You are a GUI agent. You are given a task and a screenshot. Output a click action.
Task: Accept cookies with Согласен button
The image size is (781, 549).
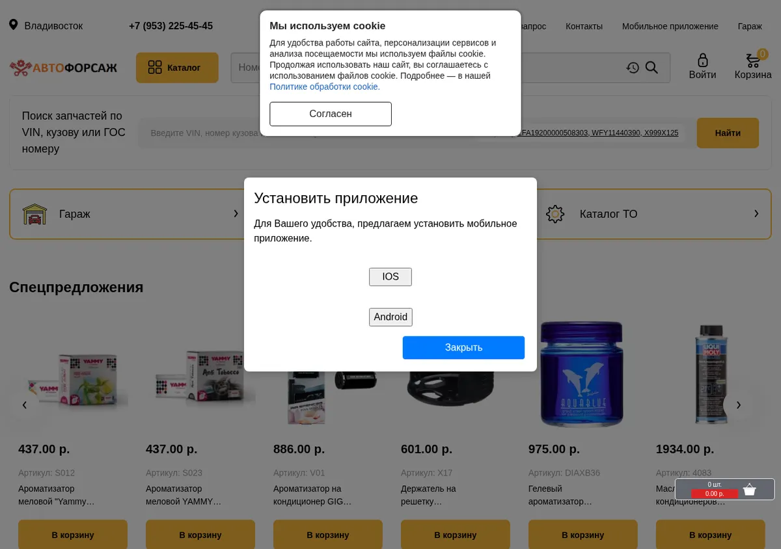pos(331,114)
